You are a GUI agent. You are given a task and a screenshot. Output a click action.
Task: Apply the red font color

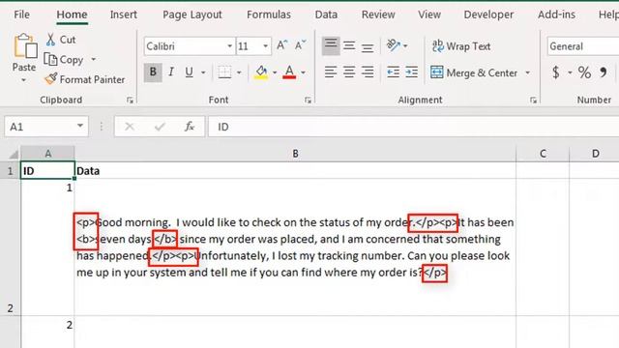(x=289, y=72)
